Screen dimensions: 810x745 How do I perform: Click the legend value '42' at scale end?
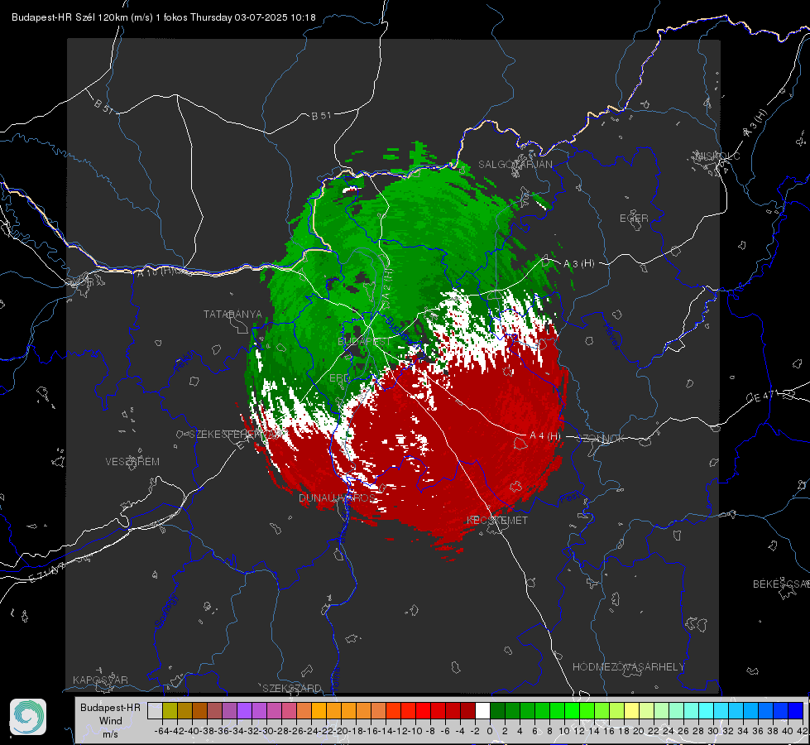coord(803,731)
